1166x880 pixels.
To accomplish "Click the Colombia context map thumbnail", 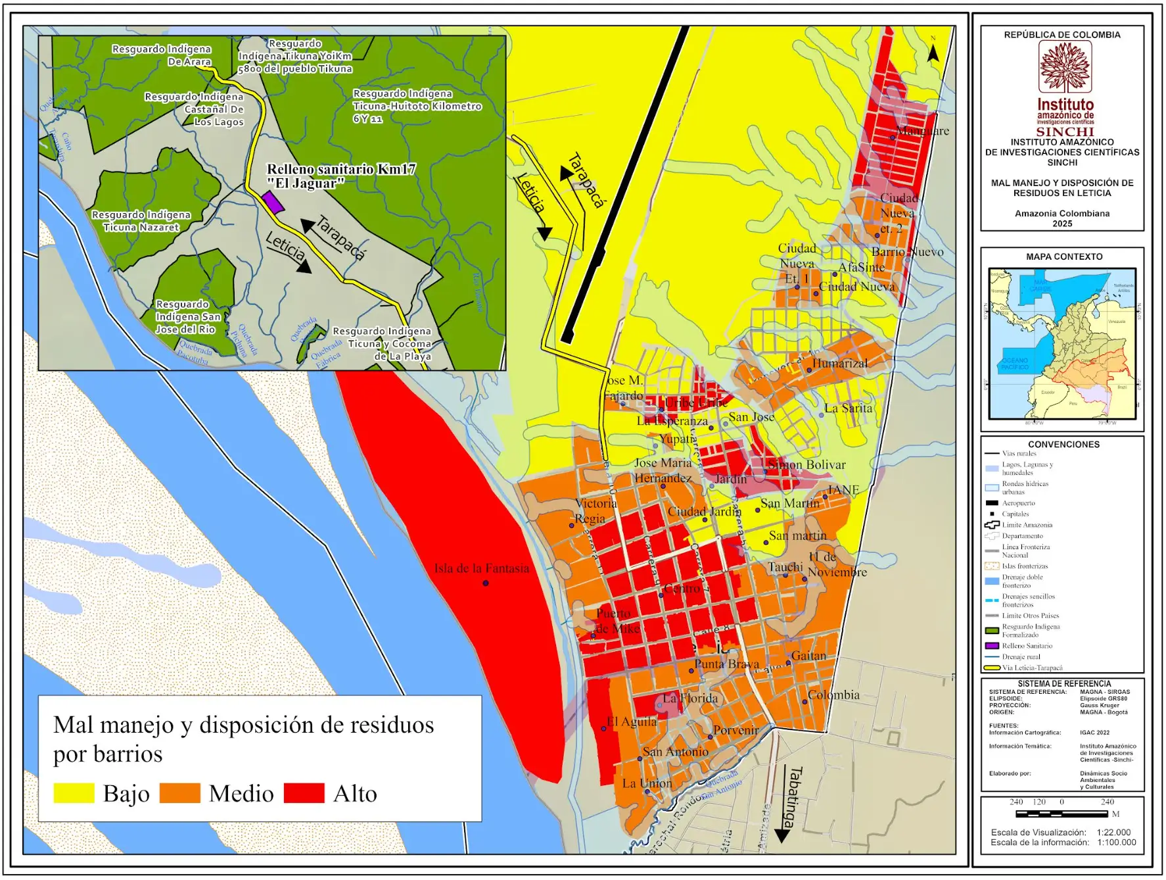I will point(1062,343).
